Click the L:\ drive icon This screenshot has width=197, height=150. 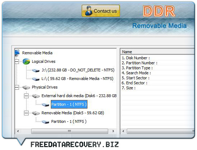pyautogui.click(x=36, y=79)
